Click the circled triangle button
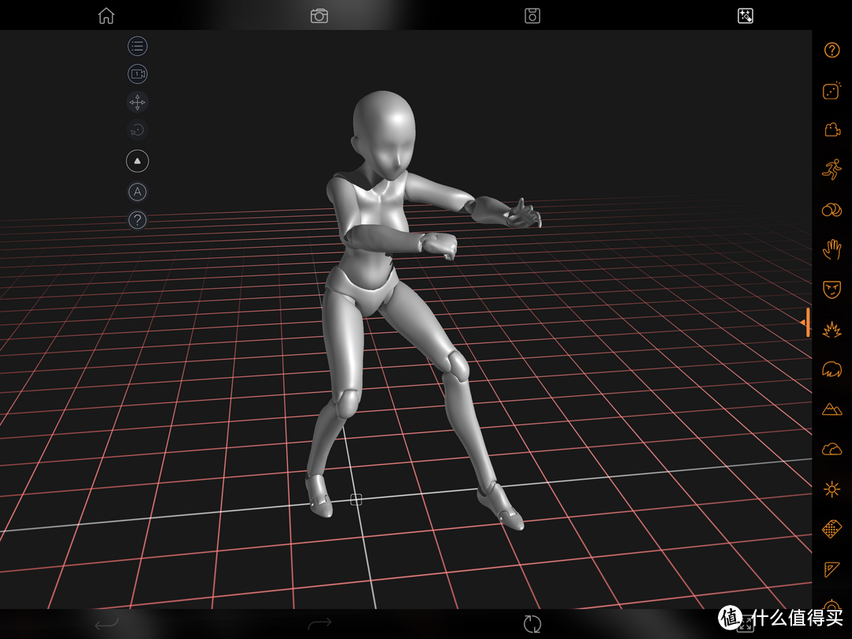Screen dimensions: 852x639 [x=137, y=161]
